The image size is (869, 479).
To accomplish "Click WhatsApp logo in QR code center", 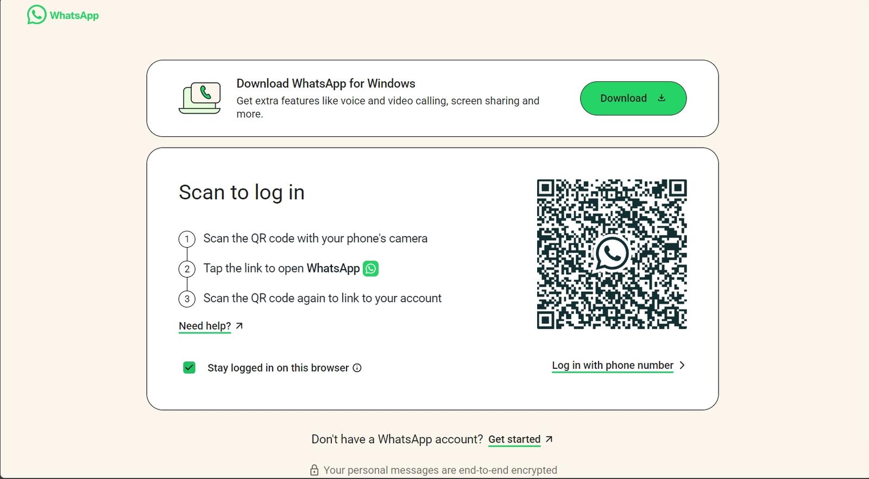I will [x=612, y=254].
